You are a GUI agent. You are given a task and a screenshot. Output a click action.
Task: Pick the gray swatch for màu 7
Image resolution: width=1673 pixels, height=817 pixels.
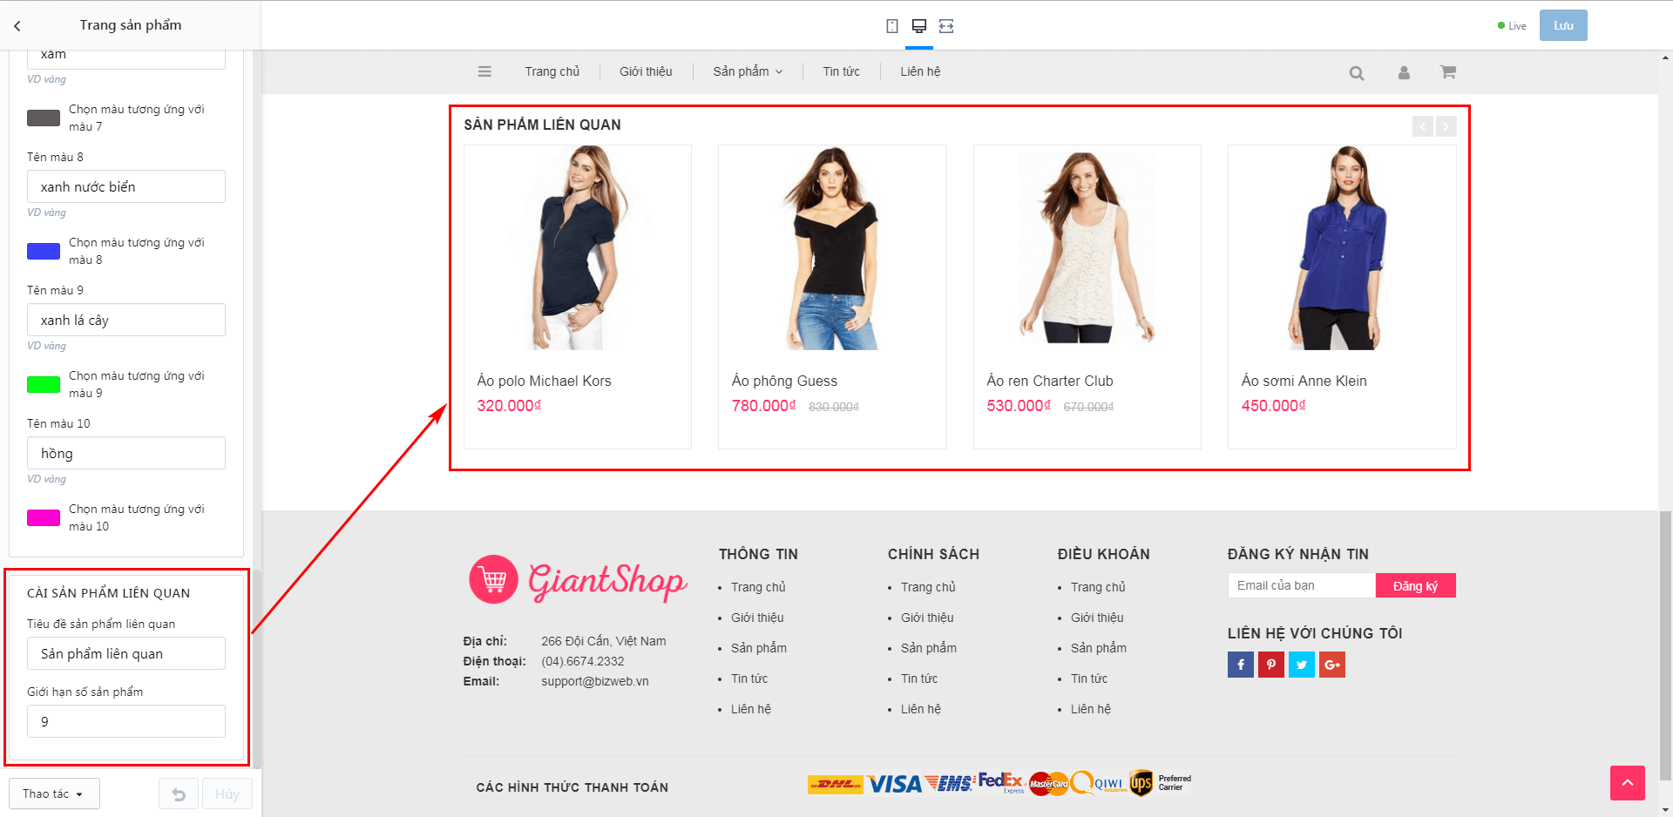(44, 118)
